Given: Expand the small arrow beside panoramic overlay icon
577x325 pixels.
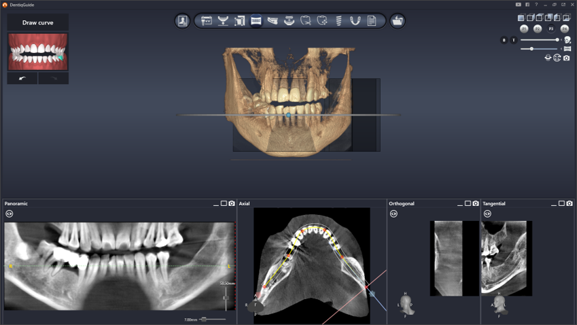Looking at the screenshot, I should [x=561, y=48].
